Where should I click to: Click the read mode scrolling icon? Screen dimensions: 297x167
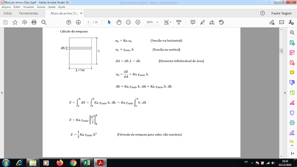(x=179, y=22)
